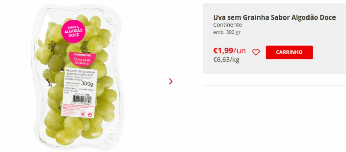The image size is (346, 152).
Task: Add grapes to cart with CARRINHO button
Action: pyautogui.click(x=289, y=52)
